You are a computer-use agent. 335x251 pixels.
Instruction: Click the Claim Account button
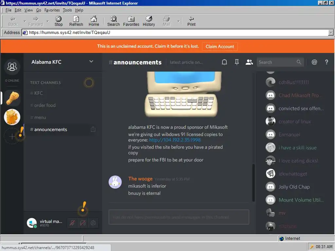pyautogui.click(x=220, y=46)
